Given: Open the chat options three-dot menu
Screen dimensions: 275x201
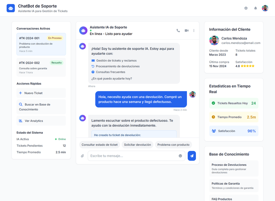Looking at the screenshot, I should 194,31.
